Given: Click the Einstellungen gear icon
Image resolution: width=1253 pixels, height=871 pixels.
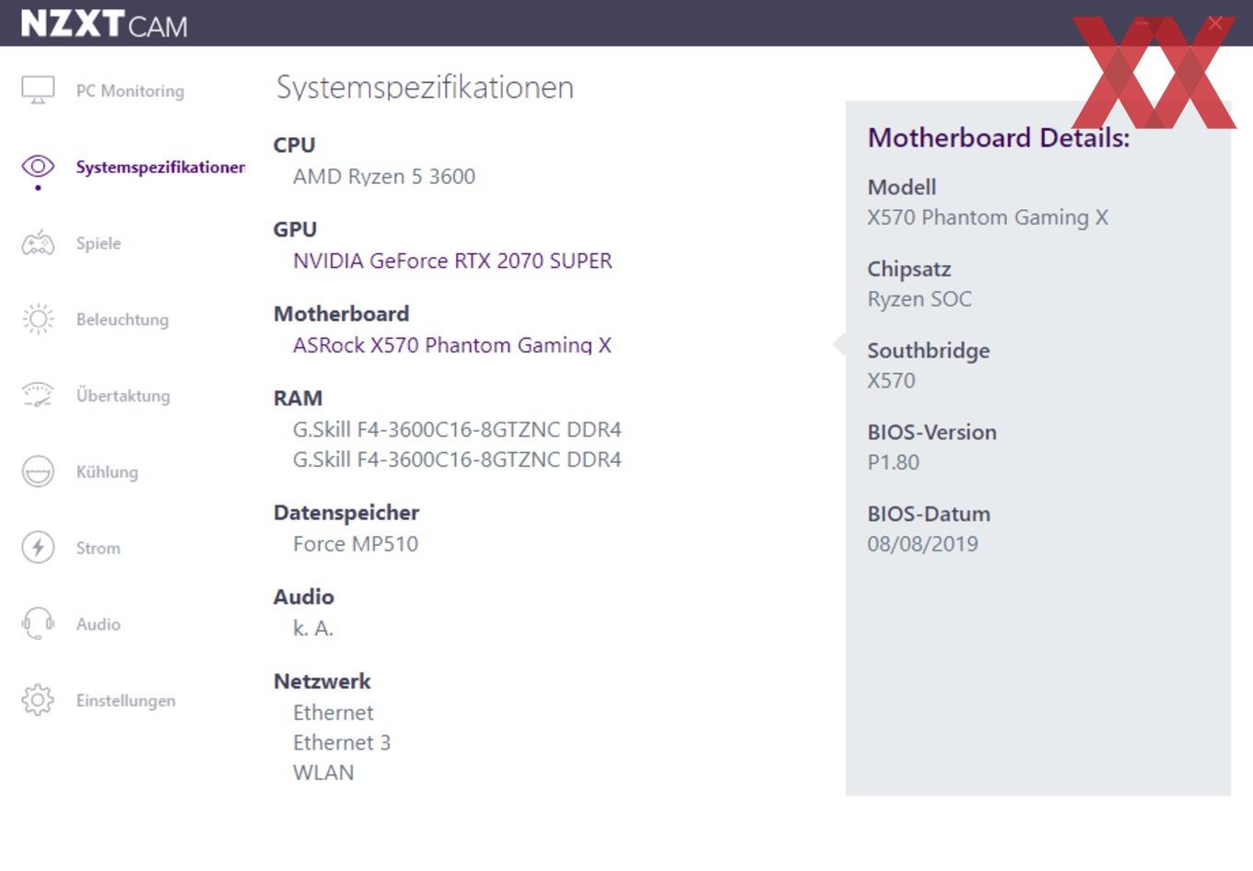Looking at the screenshot, I should click(x=38, y=700).
